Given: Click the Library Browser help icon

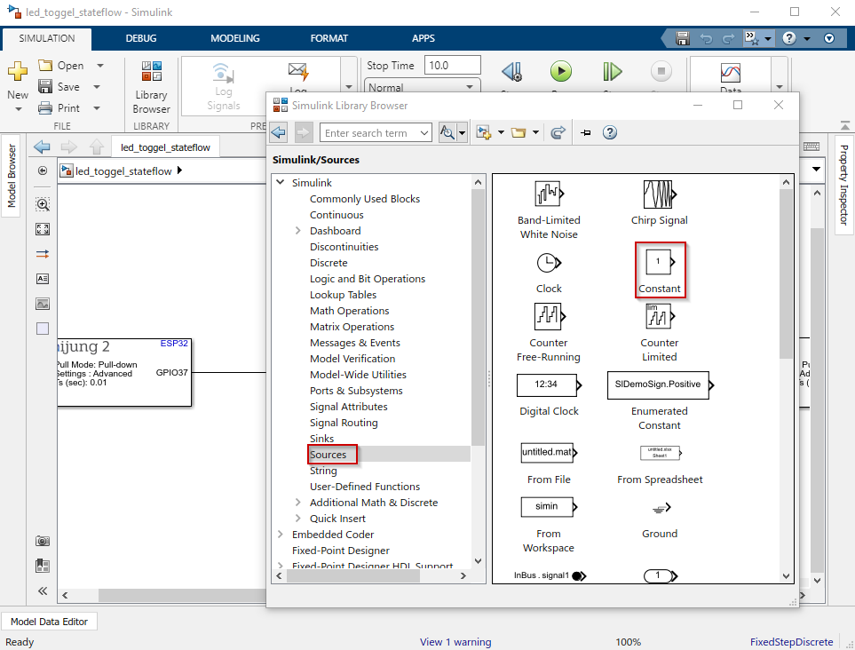Looking at the screenshot, I should [x=610, y=132].
